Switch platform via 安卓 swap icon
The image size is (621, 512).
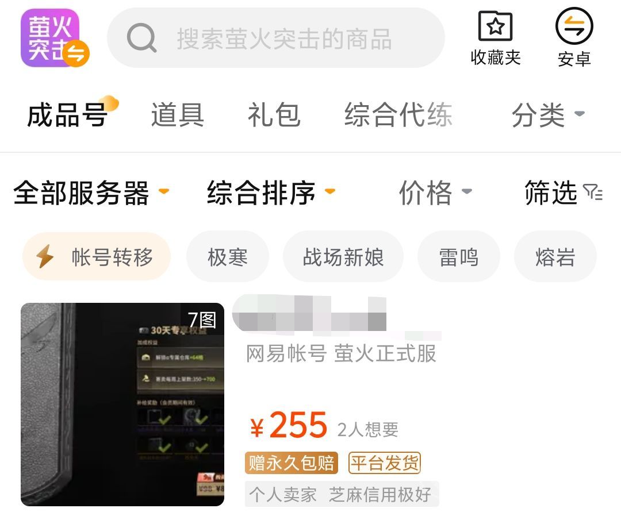click(x=574, y=26)
